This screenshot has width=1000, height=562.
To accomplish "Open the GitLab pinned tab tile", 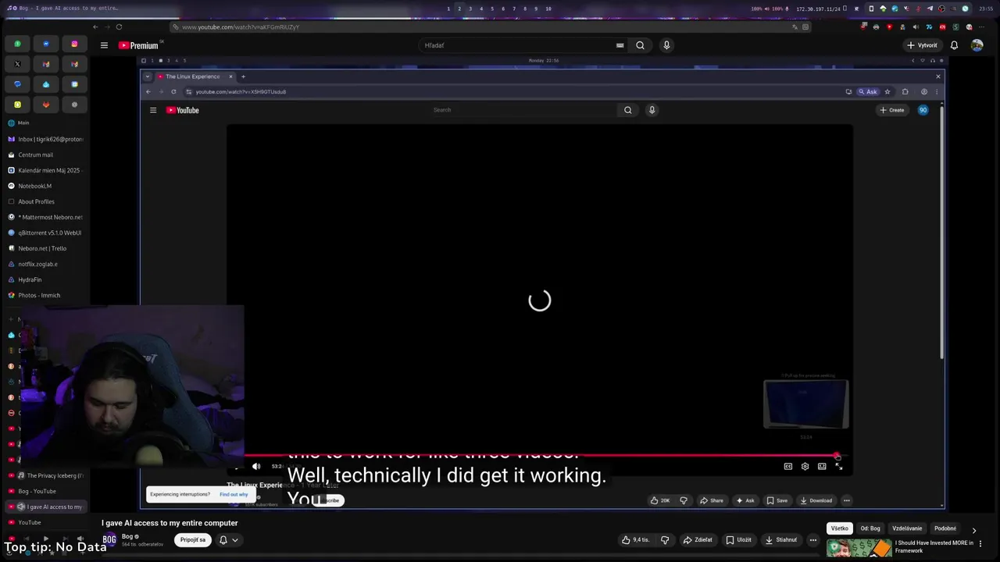I will point(46,105).
